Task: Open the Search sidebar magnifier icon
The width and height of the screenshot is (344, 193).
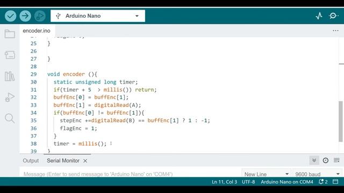Action: (10, 118)
